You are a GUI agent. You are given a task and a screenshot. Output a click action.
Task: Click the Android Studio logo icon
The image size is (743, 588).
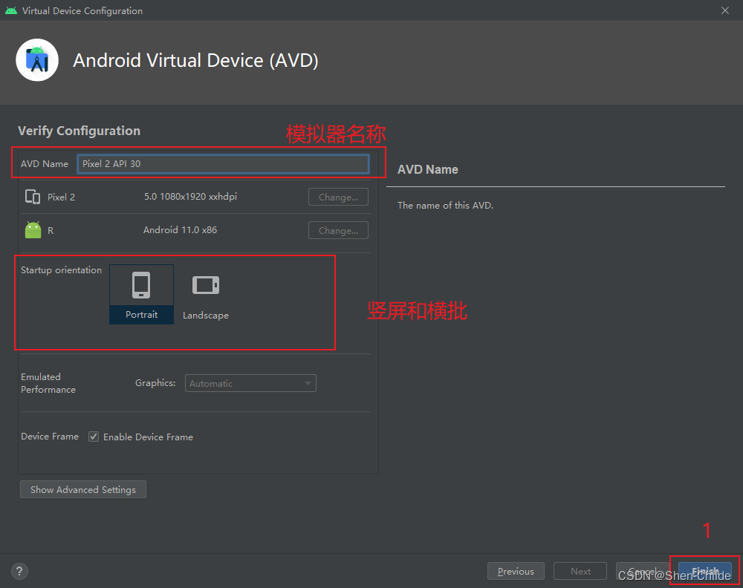click(37, 60)
